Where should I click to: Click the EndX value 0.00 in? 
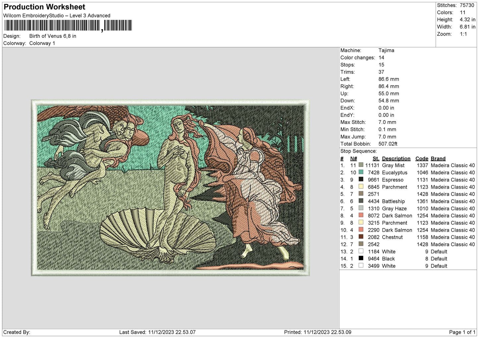(x=386, y=108)
